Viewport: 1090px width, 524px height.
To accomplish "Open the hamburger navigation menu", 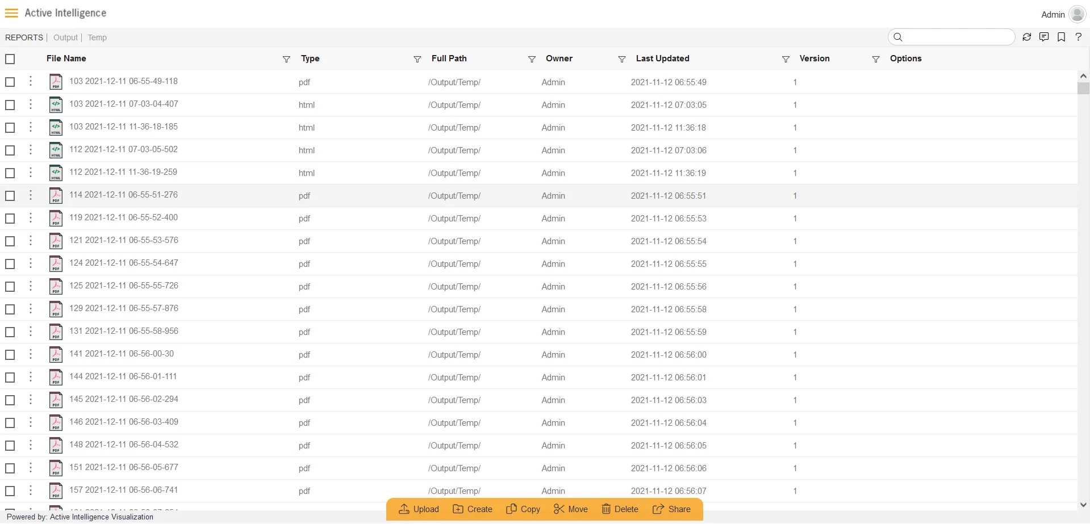I will coord(11,13).
